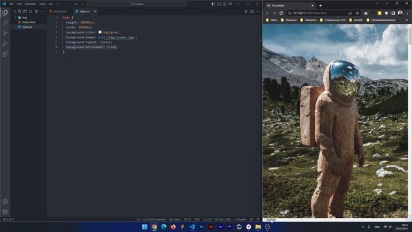Click the page horizontal scrollbar thumb
The image size is (412, 232).
tap(272, 219)
